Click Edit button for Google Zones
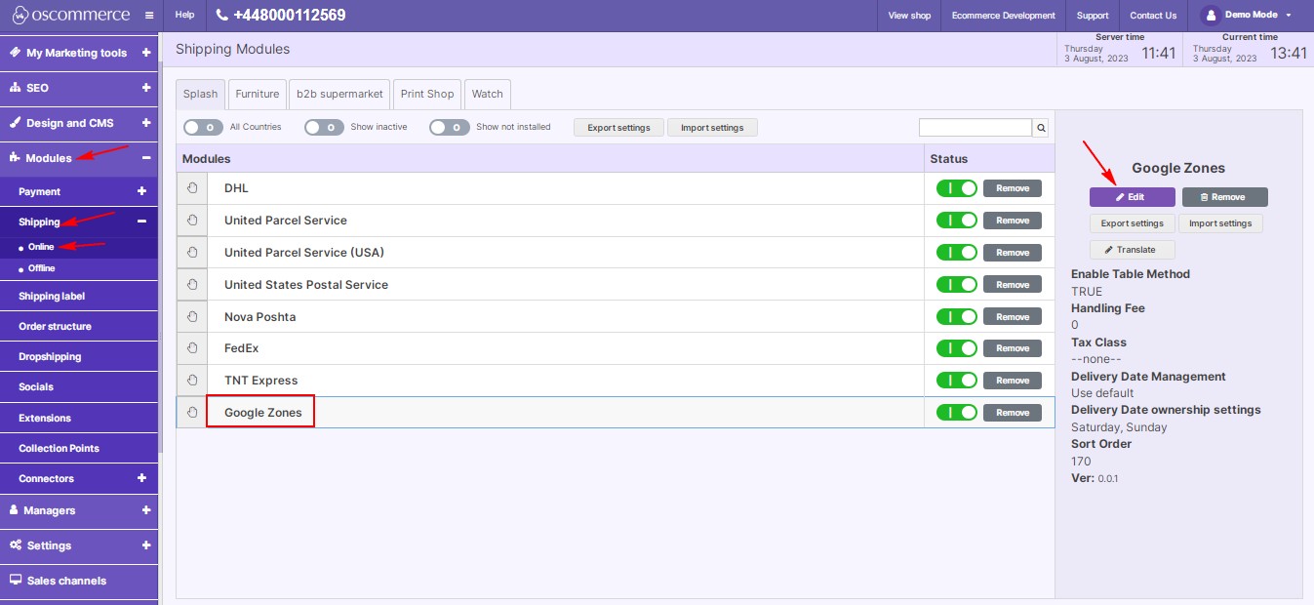Screen dimensions: 1314x605 click(x=1132, y=197)
